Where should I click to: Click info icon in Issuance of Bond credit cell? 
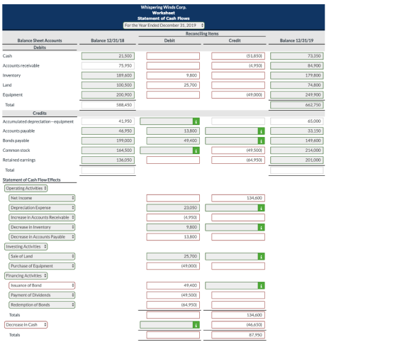coord(262,286)
